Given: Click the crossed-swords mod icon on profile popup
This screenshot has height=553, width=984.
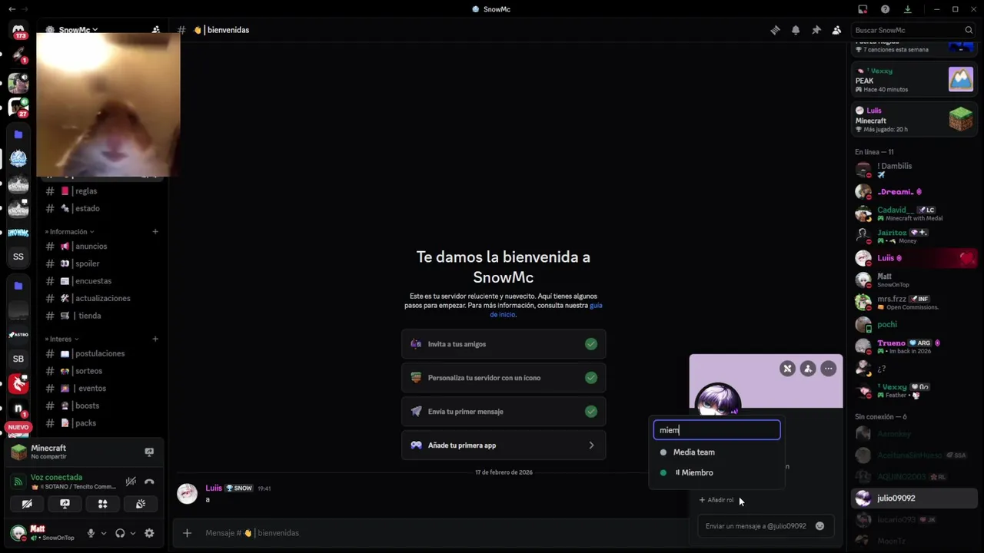Looking at the screenshot, I should click(787, 369).
